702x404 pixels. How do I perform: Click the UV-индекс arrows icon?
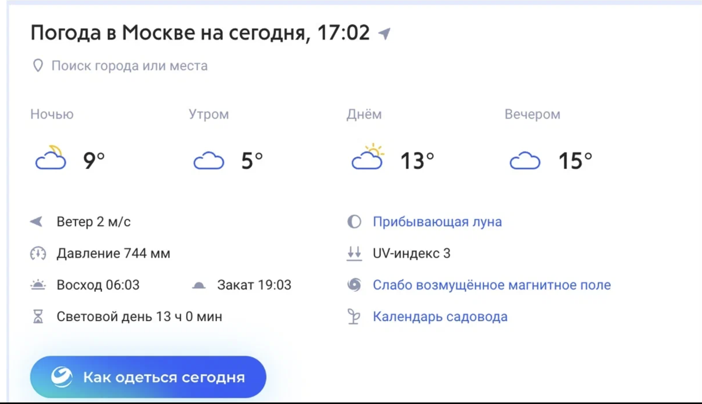pyautogui.click(x=354, y=253)
